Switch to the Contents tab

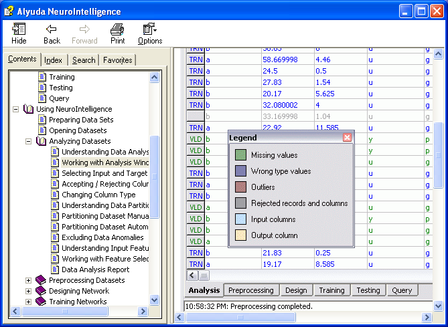pyautogui.click(x=22, y=59)
